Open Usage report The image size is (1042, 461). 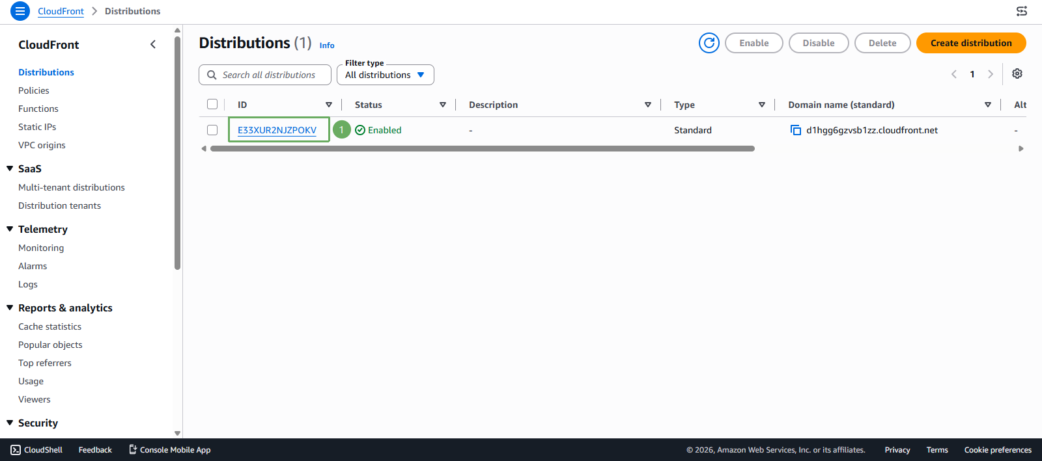pos(31,381)
